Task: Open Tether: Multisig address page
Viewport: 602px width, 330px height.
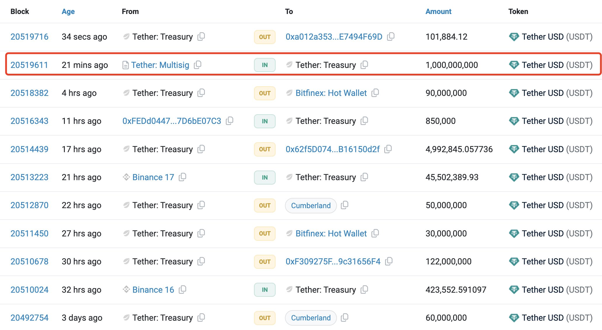Action: [x=160, y=65]
